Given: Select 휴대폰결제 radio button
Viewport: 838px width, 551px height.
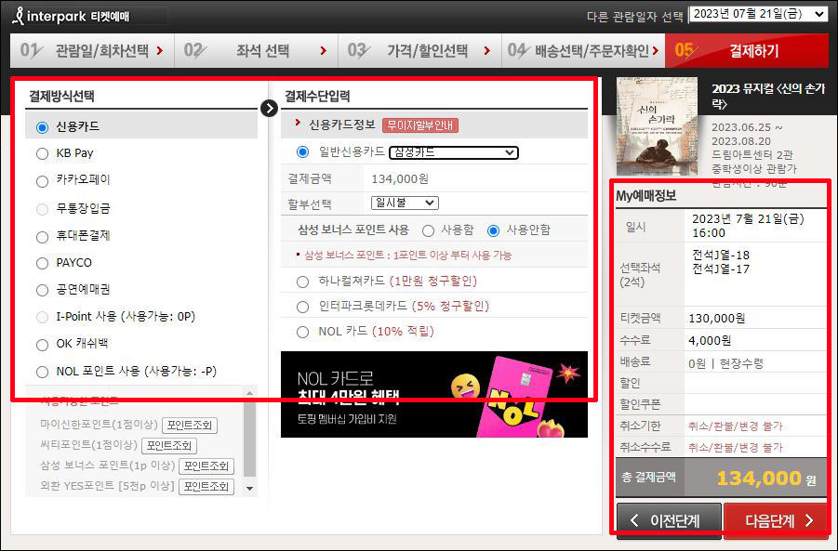Looking at the screenshot, I should click(x=42, y=237).
